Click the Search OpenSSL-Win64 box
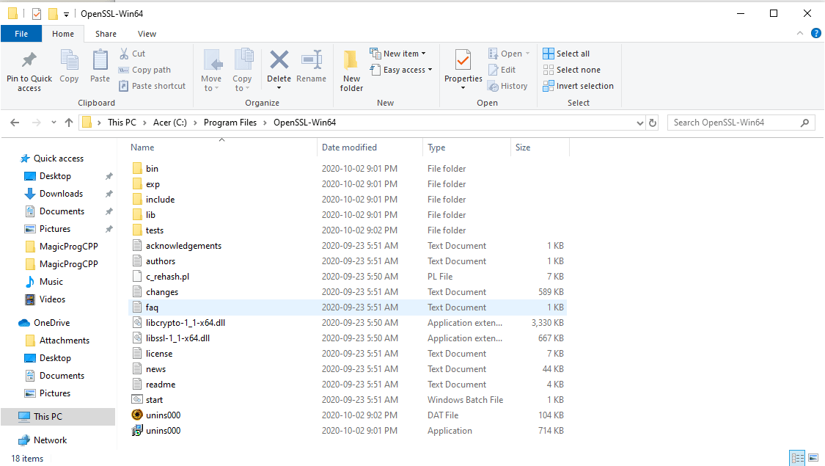The image size is (825, 466). (x=741, y=123)
